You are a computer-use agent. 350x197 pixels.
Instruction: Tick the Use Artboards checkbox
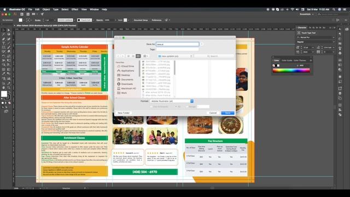(x=151, y=107)
